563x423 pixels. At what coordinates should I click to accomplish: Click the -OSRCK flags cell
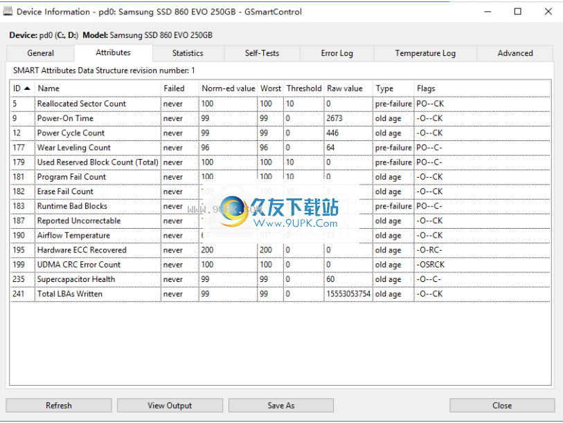tap(431, 265)
